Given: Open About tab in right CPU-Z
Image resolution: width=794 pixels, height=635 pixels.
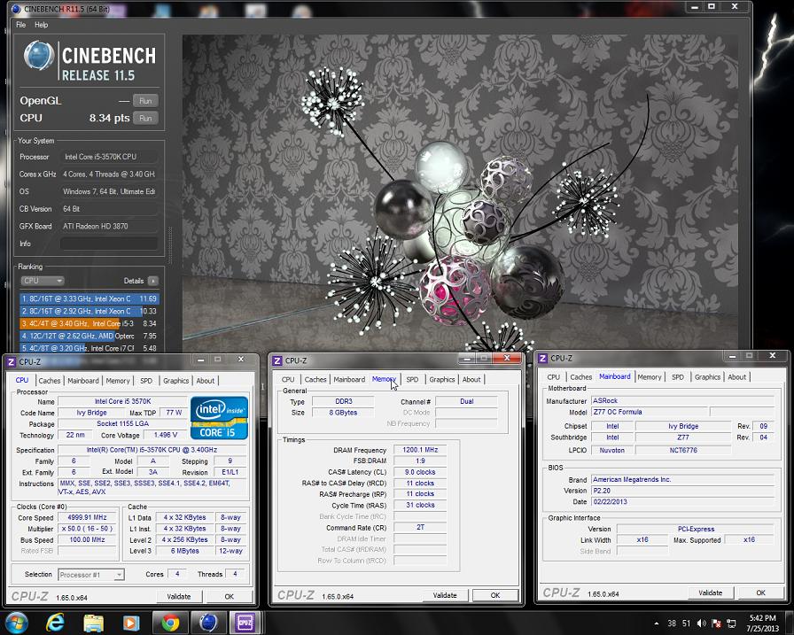Looking at the screenshot, I should click(x=736, y=377).
